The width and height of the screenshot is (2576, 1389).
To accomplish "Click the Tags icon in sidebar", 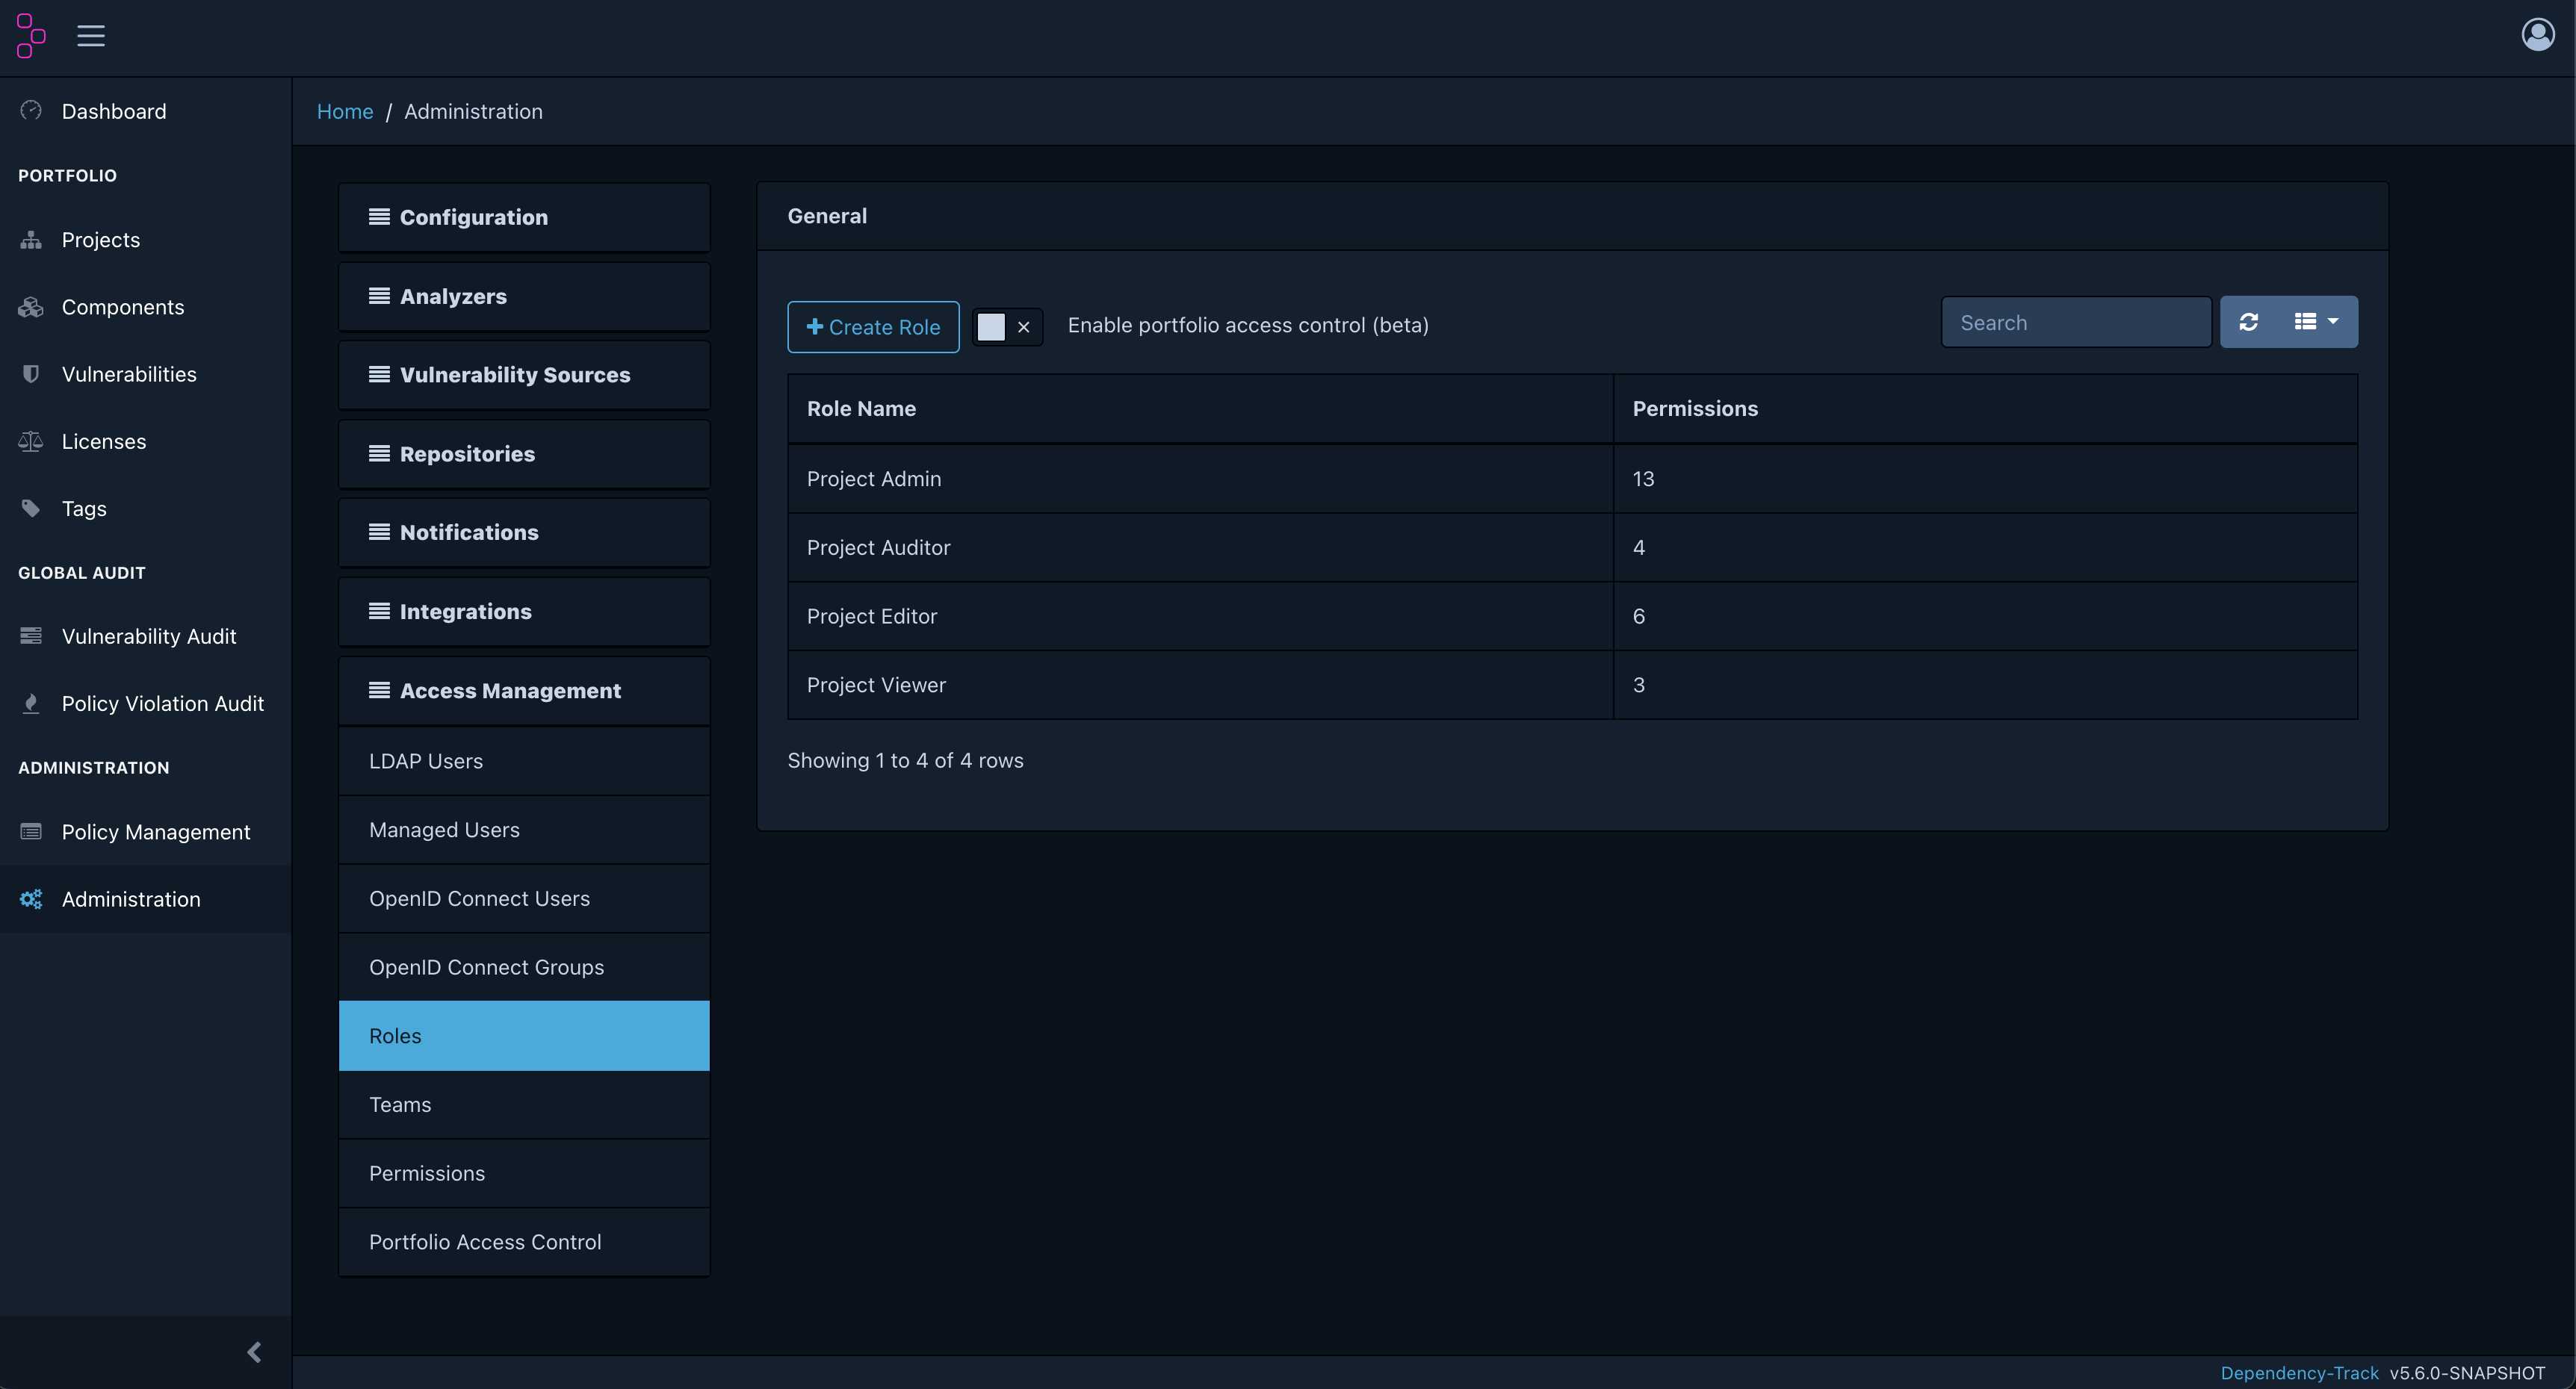I will point(31,508).
